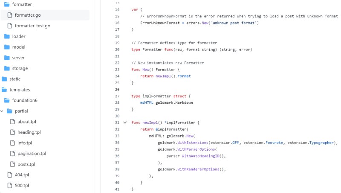Click line number 20
The image size is (341, 193).
(x=117, y=50)
